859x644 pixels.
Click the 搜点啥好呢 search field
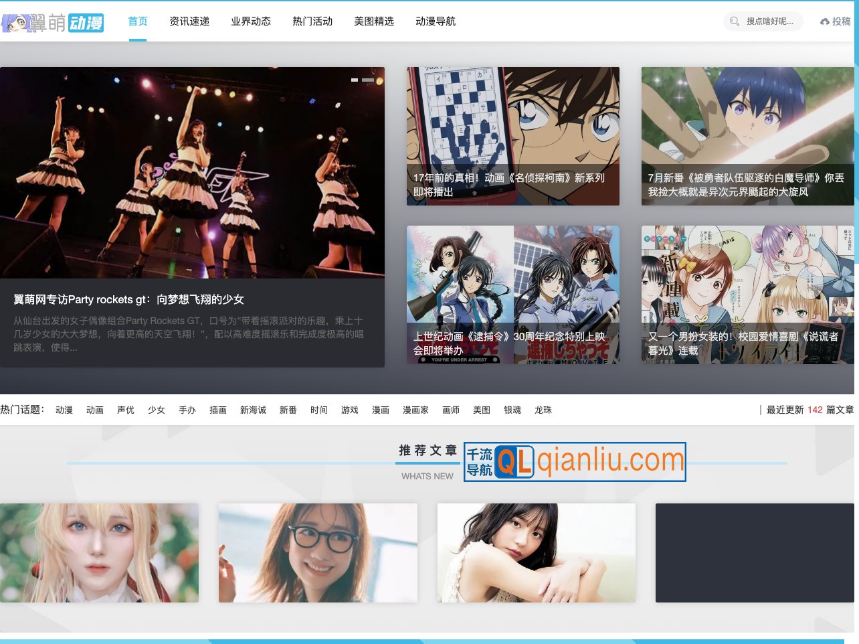click(769, 21)
